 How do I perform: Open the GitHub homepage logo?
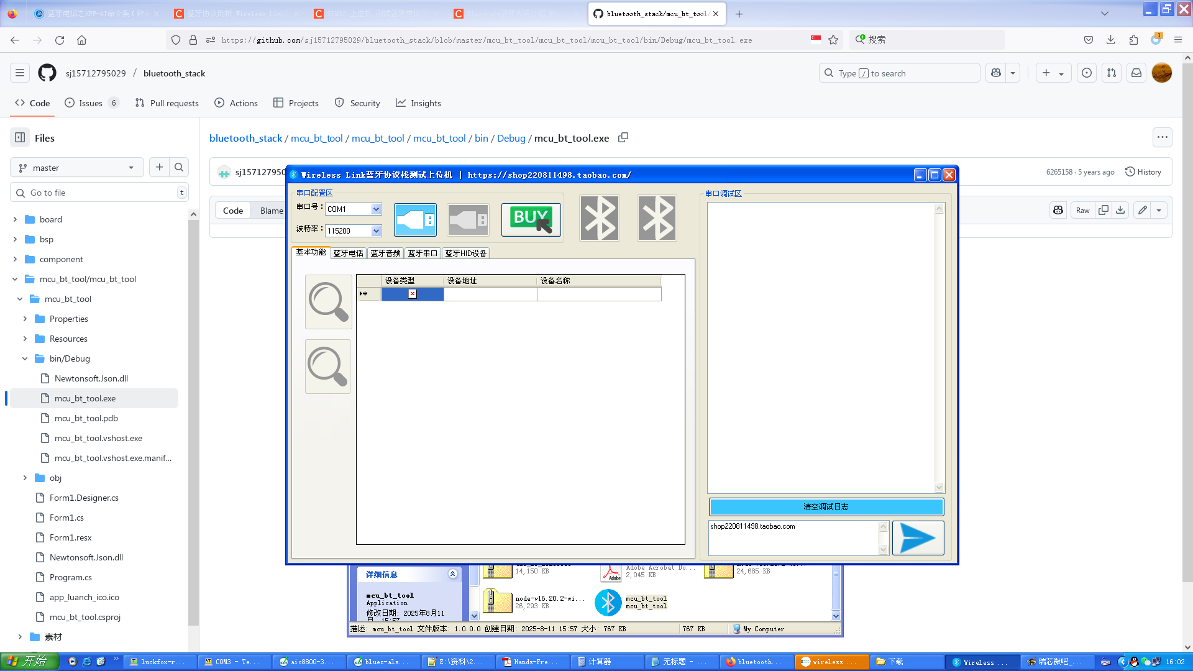click(x=47, y=73)
